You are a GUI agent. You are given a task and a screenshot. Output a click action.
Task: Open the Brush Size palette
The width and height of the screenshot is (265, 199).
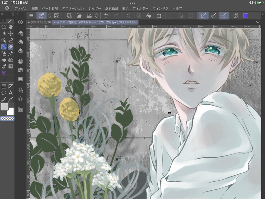coord(21,51)
